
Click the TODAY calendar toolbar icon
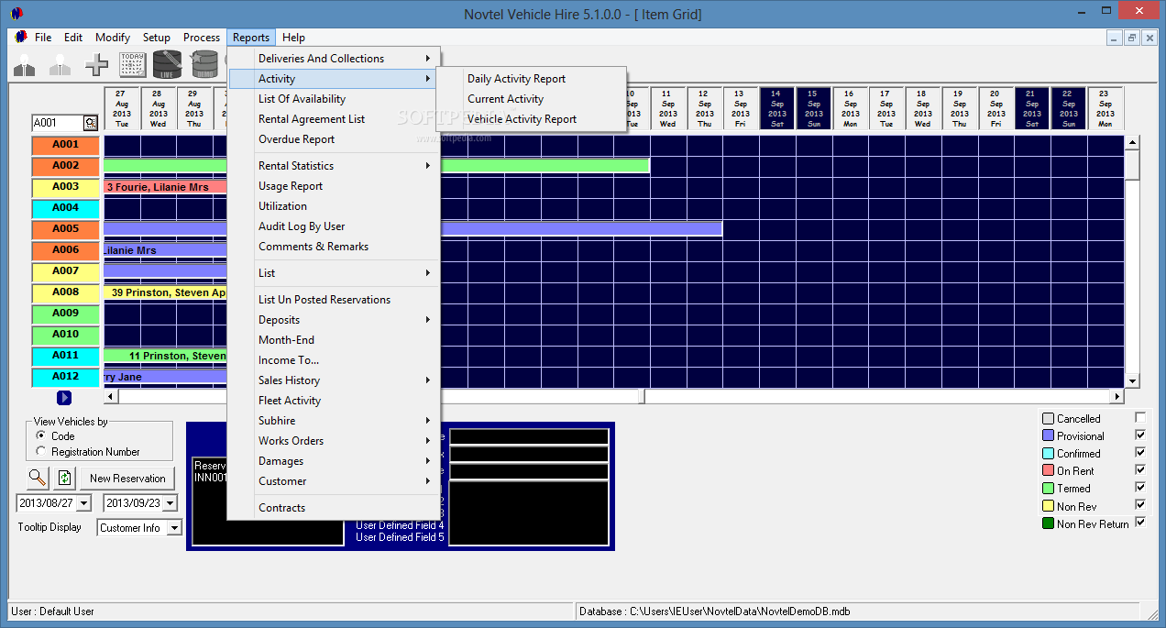tap(133, 65)
